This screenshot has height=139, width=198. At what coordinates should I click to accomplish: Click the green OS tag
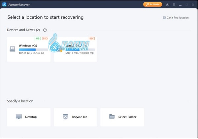tap(38, 39)
